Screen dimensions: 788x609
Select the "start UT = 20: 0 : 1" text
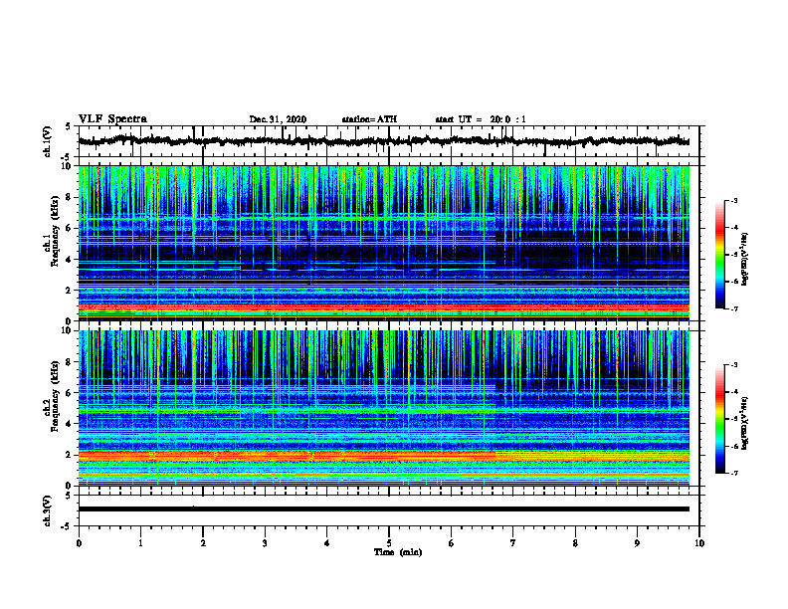pos(481,119)
